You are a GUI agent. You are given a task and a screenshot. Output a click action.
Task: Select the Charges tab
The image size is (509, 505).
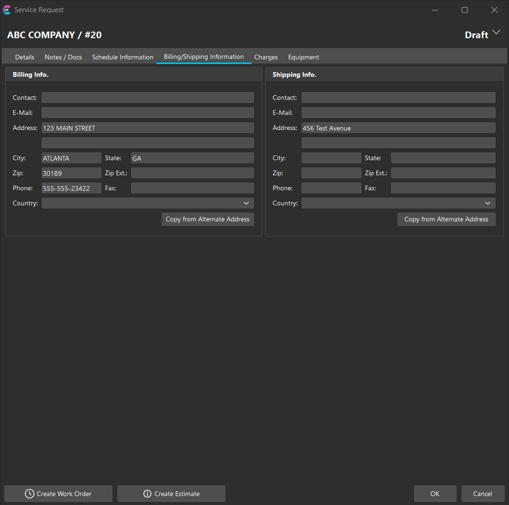coord(266,57)
